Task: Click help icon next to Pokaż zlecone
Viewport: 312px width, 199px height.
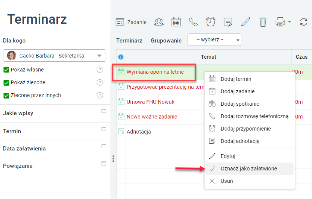Action: point(100,82)
